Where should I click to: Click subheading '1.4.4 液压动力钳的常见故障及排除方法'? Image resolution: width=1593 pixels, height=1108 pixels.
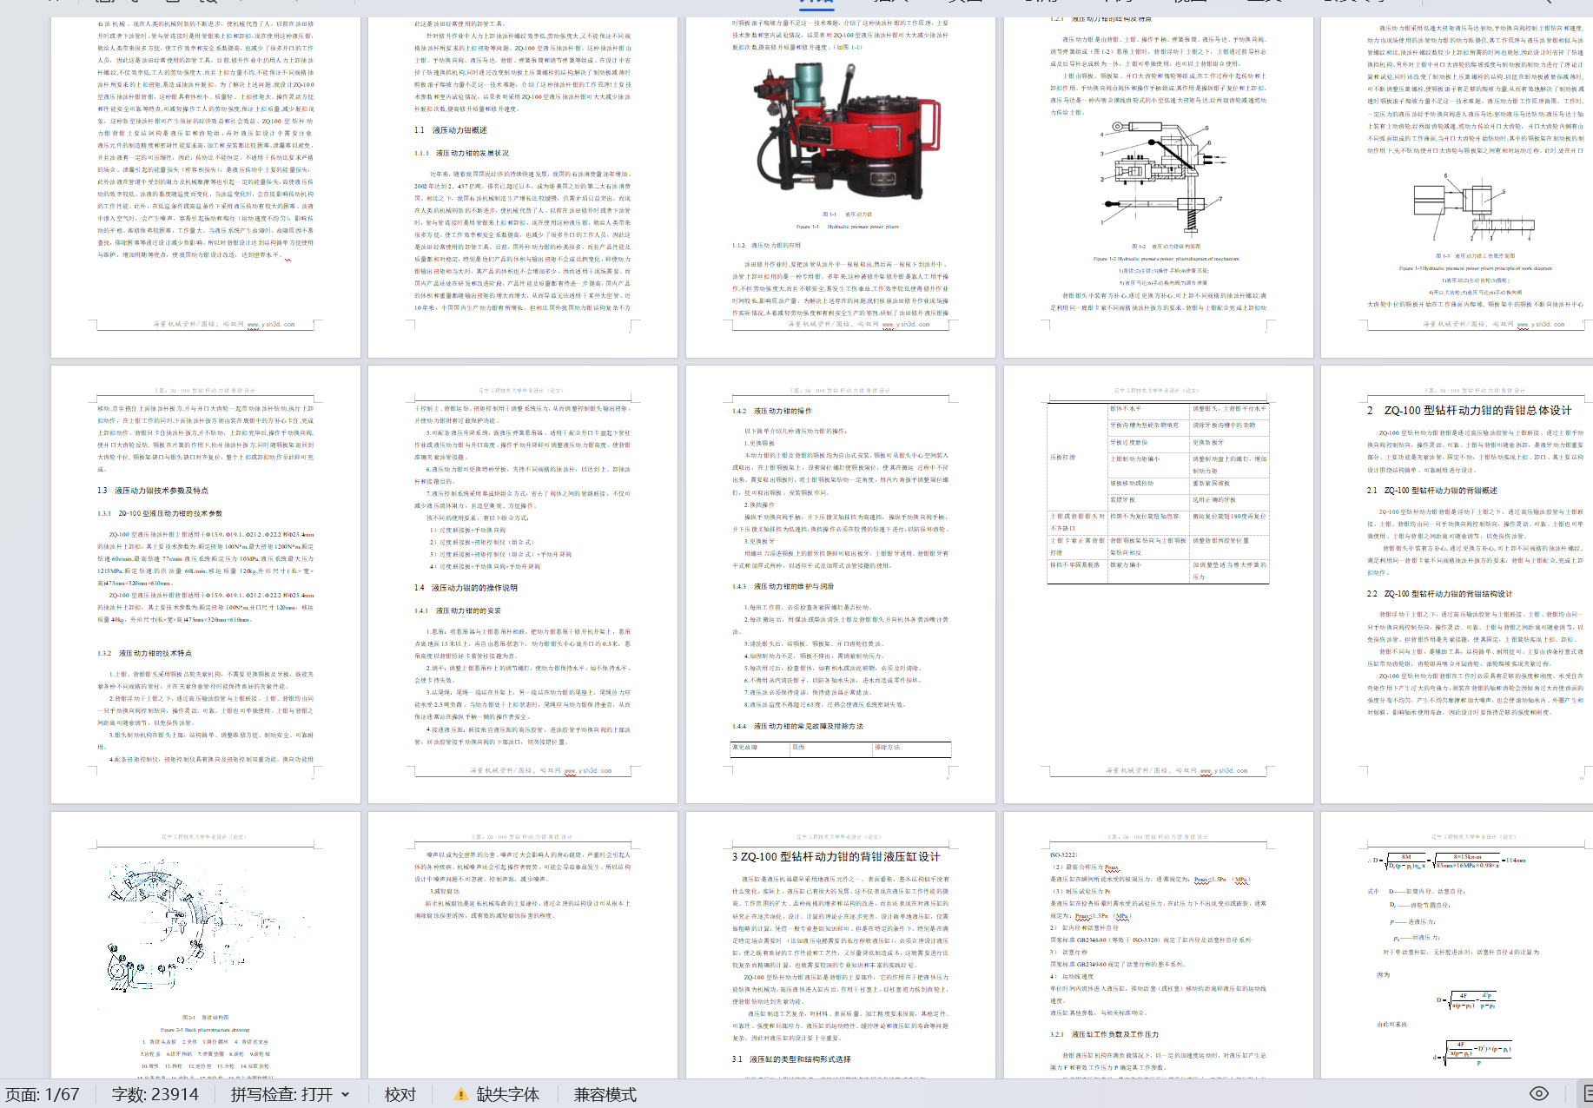tap(797, 726)
